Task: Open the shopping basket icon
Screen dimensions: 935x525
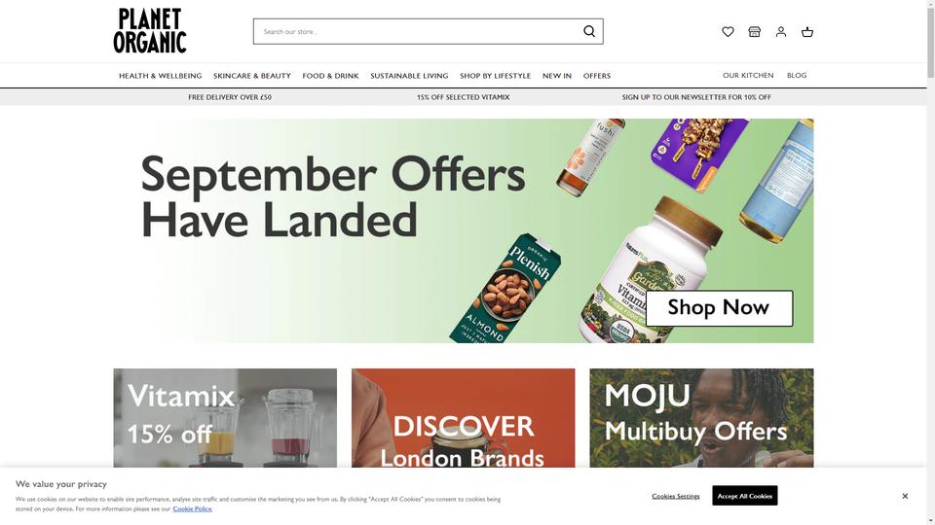Action: pos(807,31)
